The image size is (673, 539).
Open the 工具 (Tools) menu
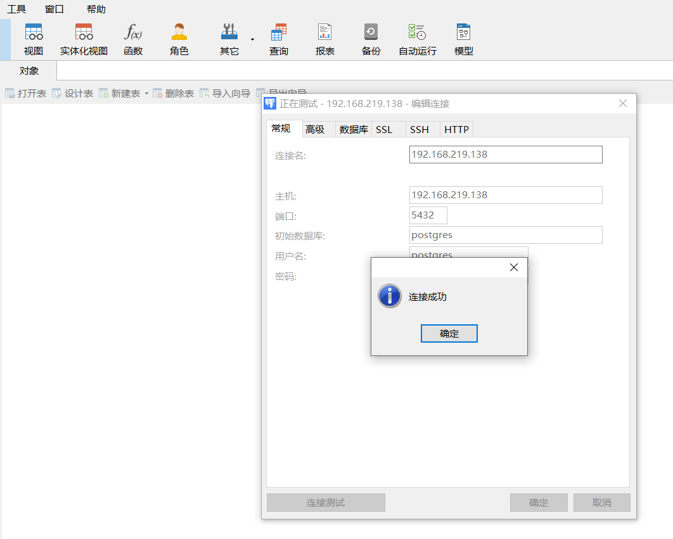[16, 9]
